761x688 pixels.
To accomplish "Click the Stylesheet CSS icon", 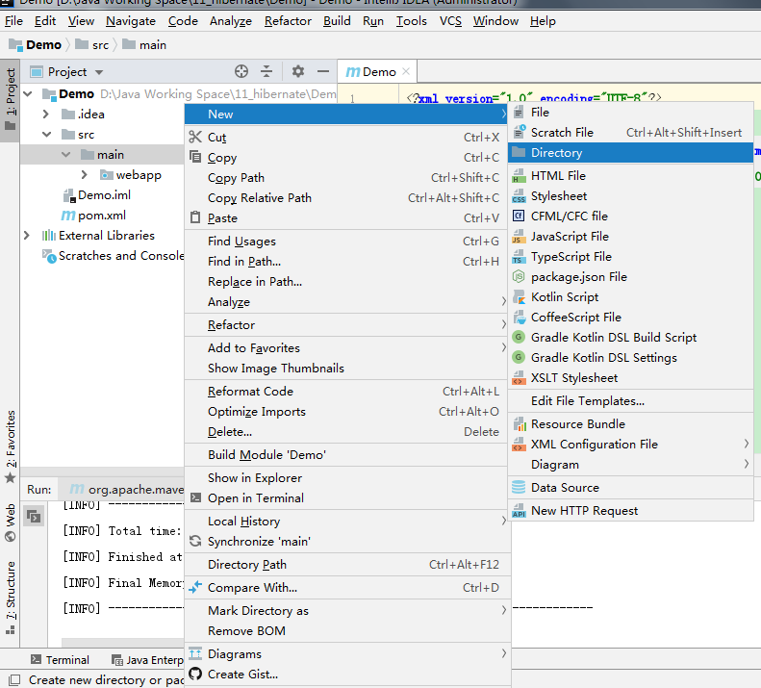I will (519, 195).
